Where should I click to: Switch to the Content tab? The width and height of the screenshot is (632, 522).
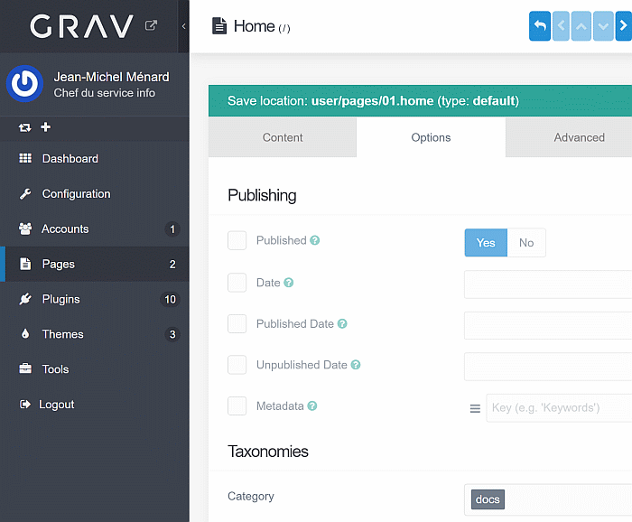pyautogui.click(x=283, y=138)
